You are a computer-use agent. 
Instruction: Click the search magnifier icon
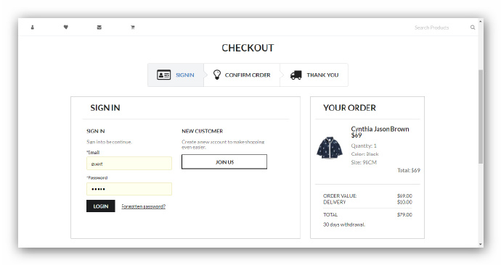(473, 28)
